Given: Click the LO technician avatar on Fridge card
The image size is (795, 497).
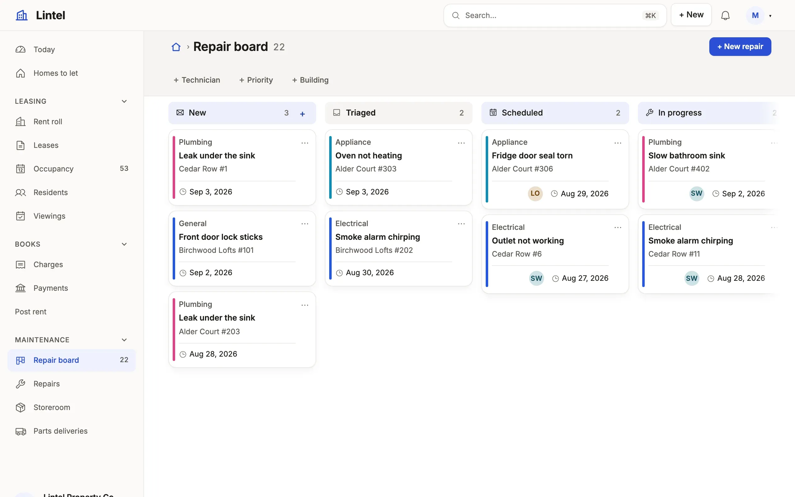Looking at the screenshot, I should (x=535, y=193).
